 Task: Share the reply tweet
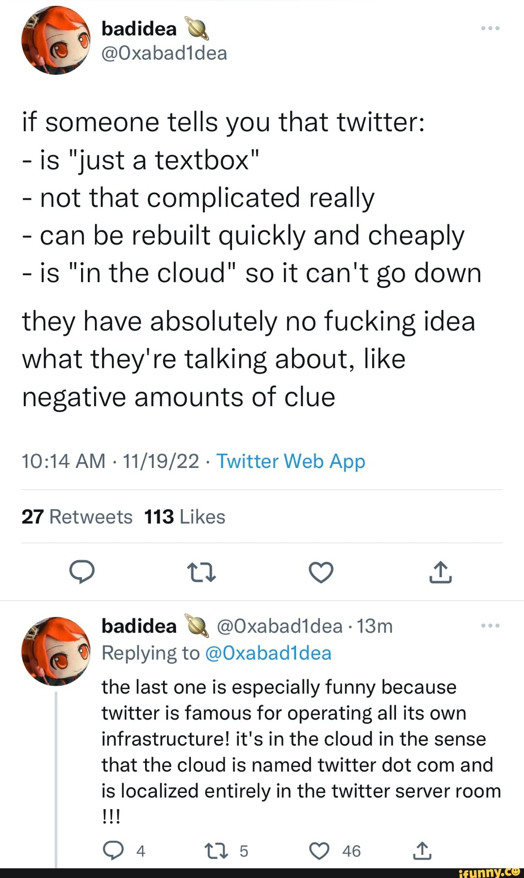422,851
